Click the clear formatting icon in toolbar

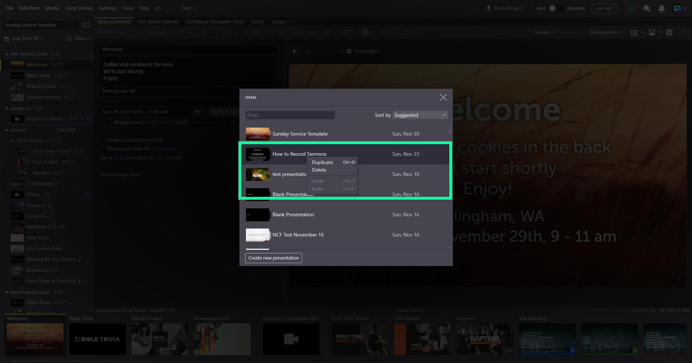327,32
